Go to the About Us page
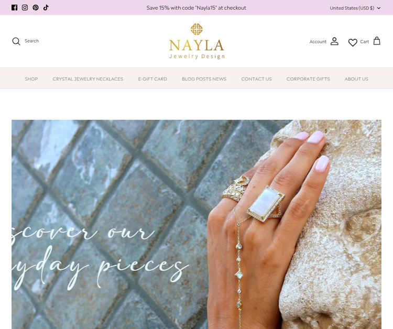The width and height of the screenshot is (393, 329). pyautogui.click(x=356, y=79)
